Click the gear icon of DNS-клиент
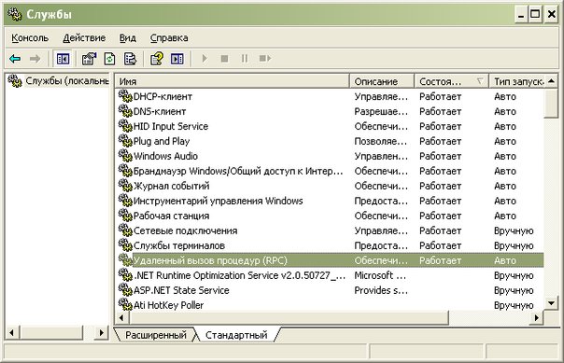This screenshot has width=564, height=363. 125,111
